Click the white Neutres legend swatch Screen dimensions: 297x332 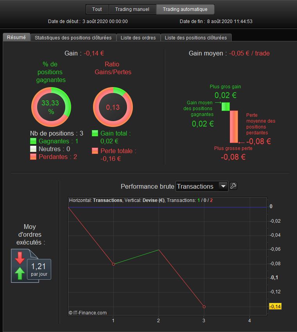[33, 149]
